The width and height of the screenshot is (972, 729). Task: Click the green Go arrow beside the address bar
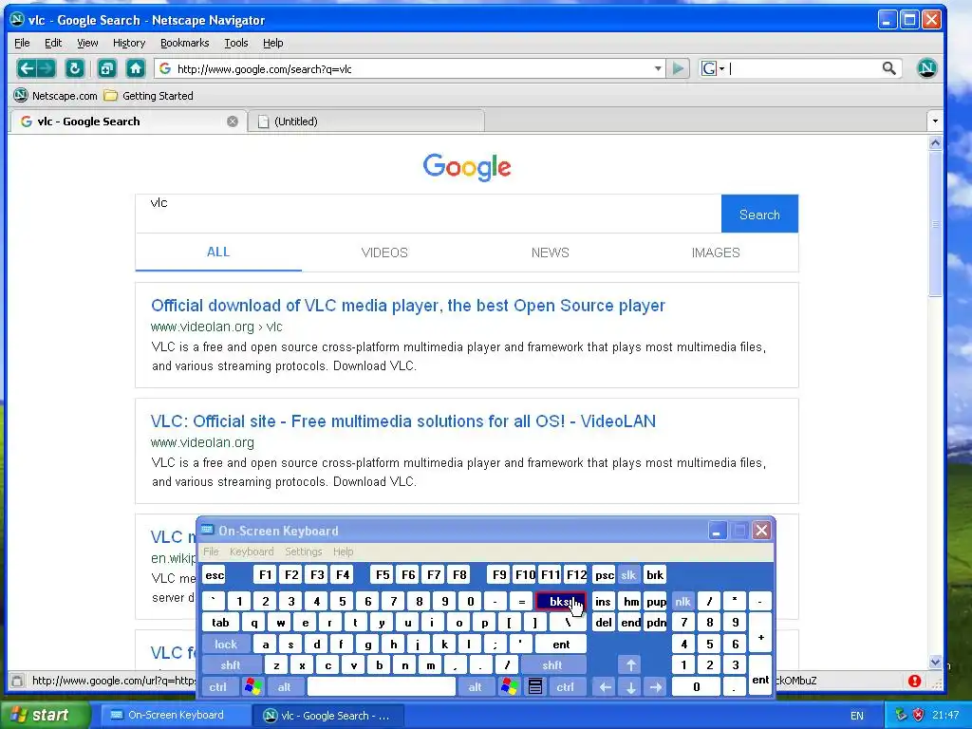678,68
